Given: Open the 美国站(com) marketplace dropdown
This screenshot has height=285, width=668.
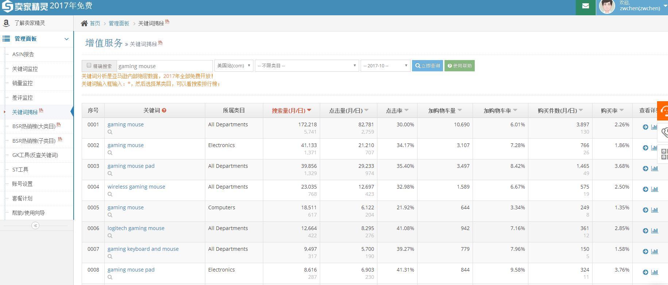Looking at the screenshot, I should point(234,66).
